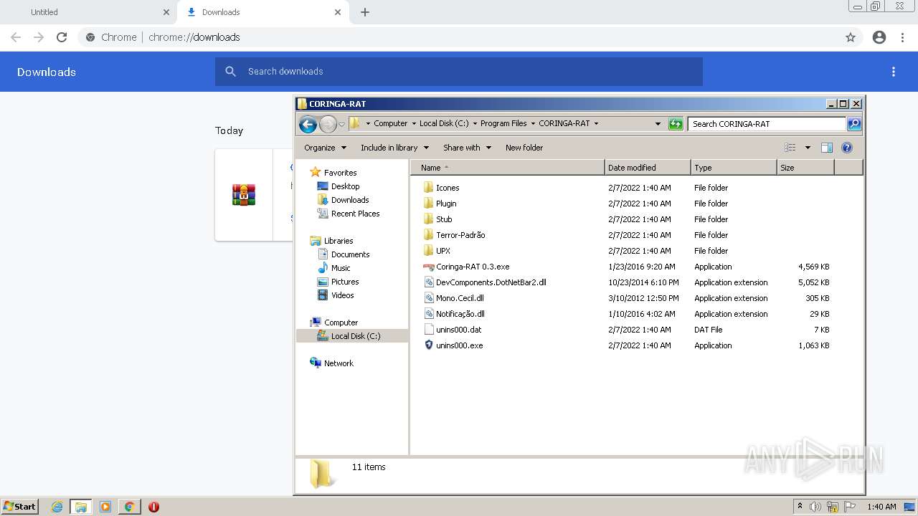Select Mono.Cecil.dll file
The height and width of the screenshot is (516, 918).
pyautogui.click(x=460, y=298)
